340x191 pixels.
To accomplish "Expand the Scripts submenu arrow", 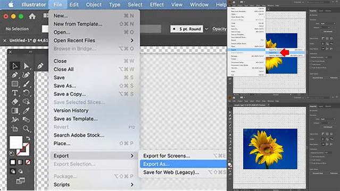I will (x=132, y=185).
